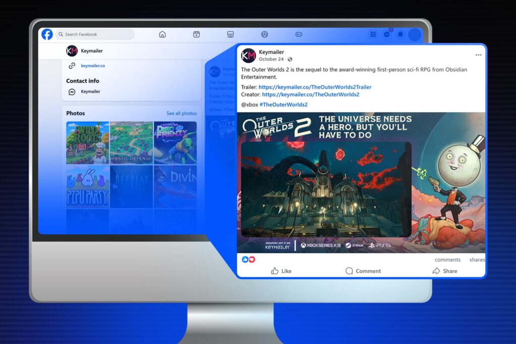
Task: Click the Share button on post
Action: click(x=444, y=271)
